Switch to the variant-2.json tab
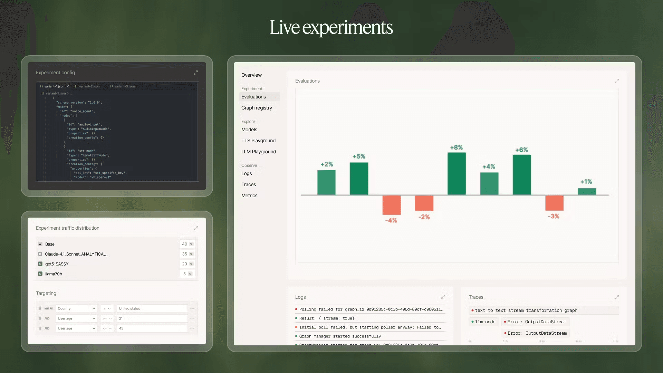Viewport: 663px width, 373px height. pos(87,86)
